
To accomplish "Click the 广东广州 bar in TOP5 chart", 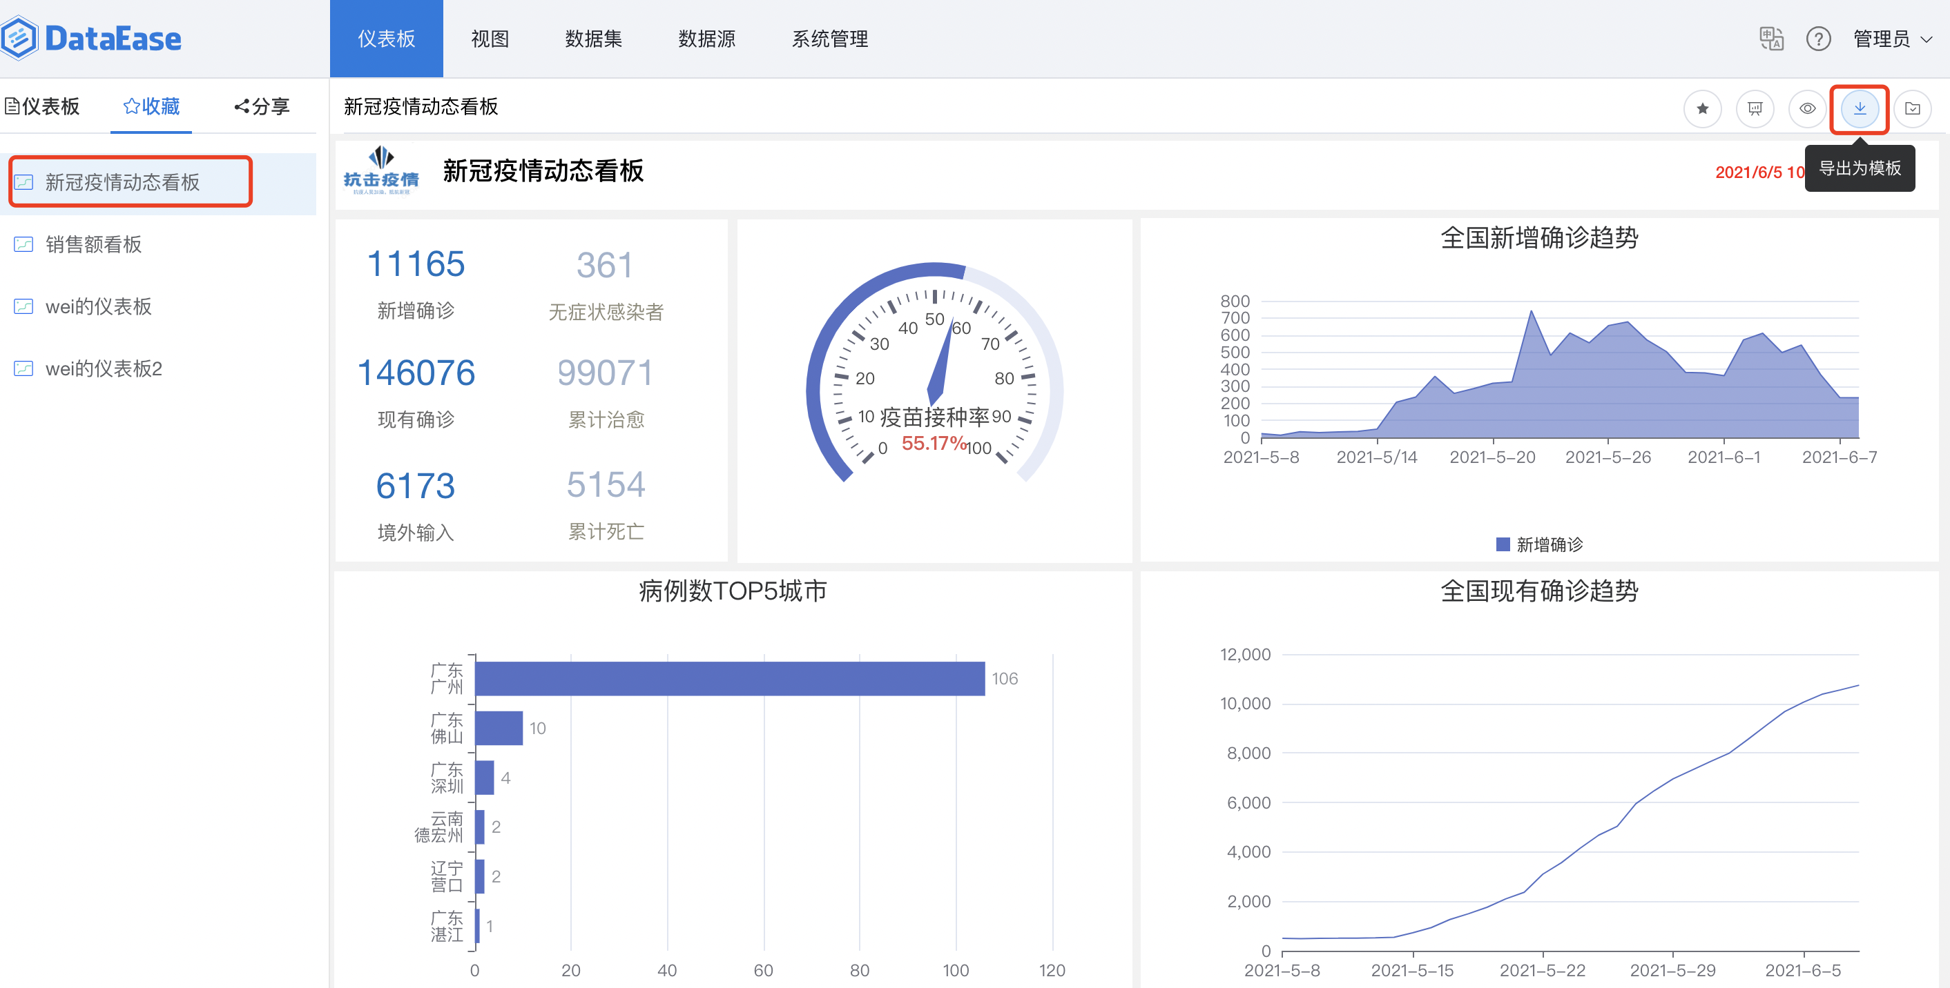I will pyautogui.click(x=730, y=679).
